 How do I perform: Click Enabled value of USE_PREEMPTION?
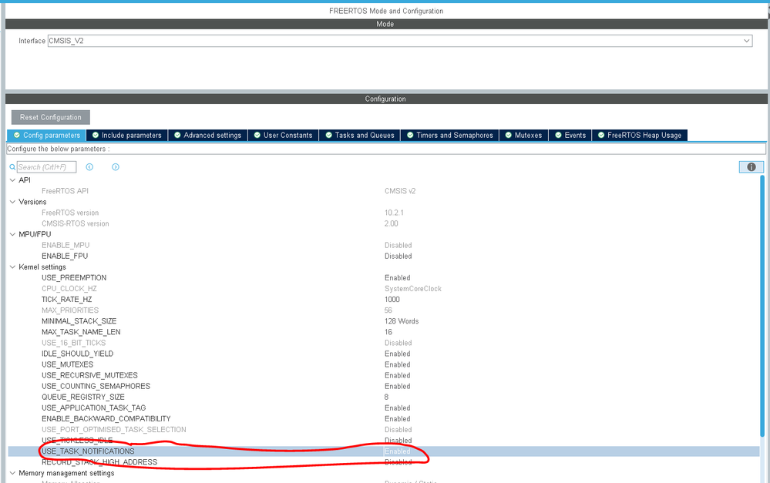pos(397,278)
